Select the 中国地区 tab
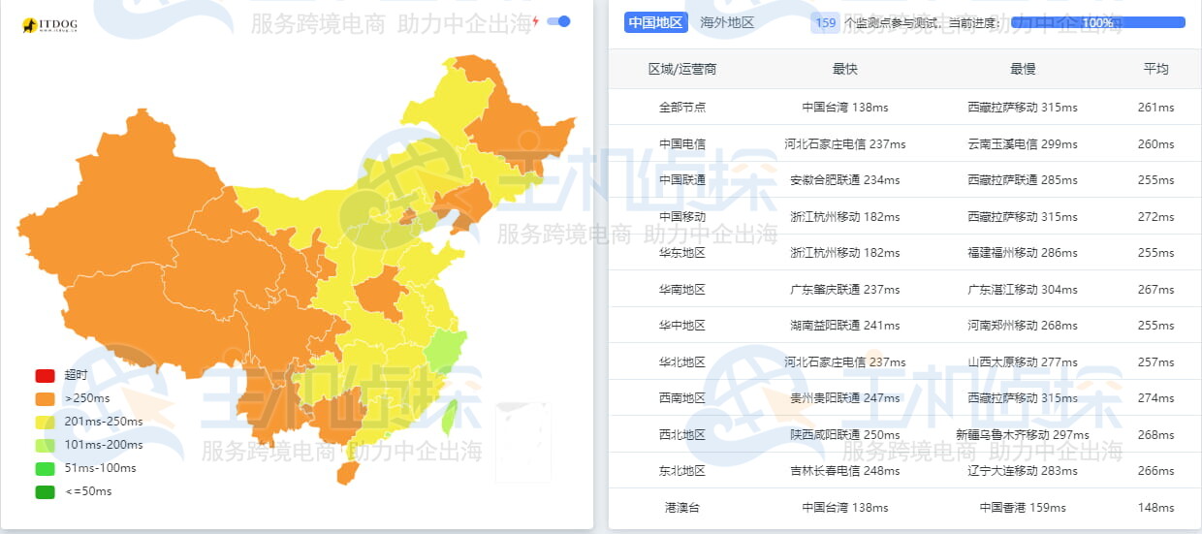The image size is (1202, 534). pos(656,22)
